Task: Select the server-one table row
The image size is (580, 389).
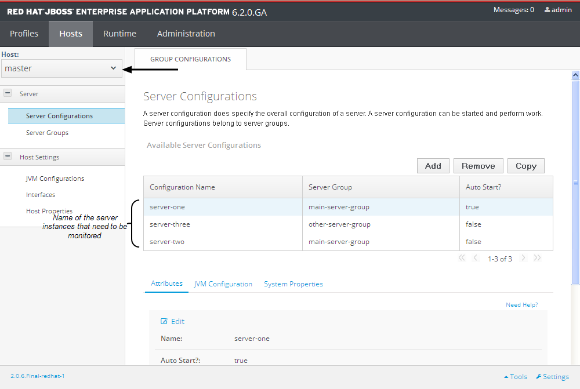Action: (x=348, y=207)
